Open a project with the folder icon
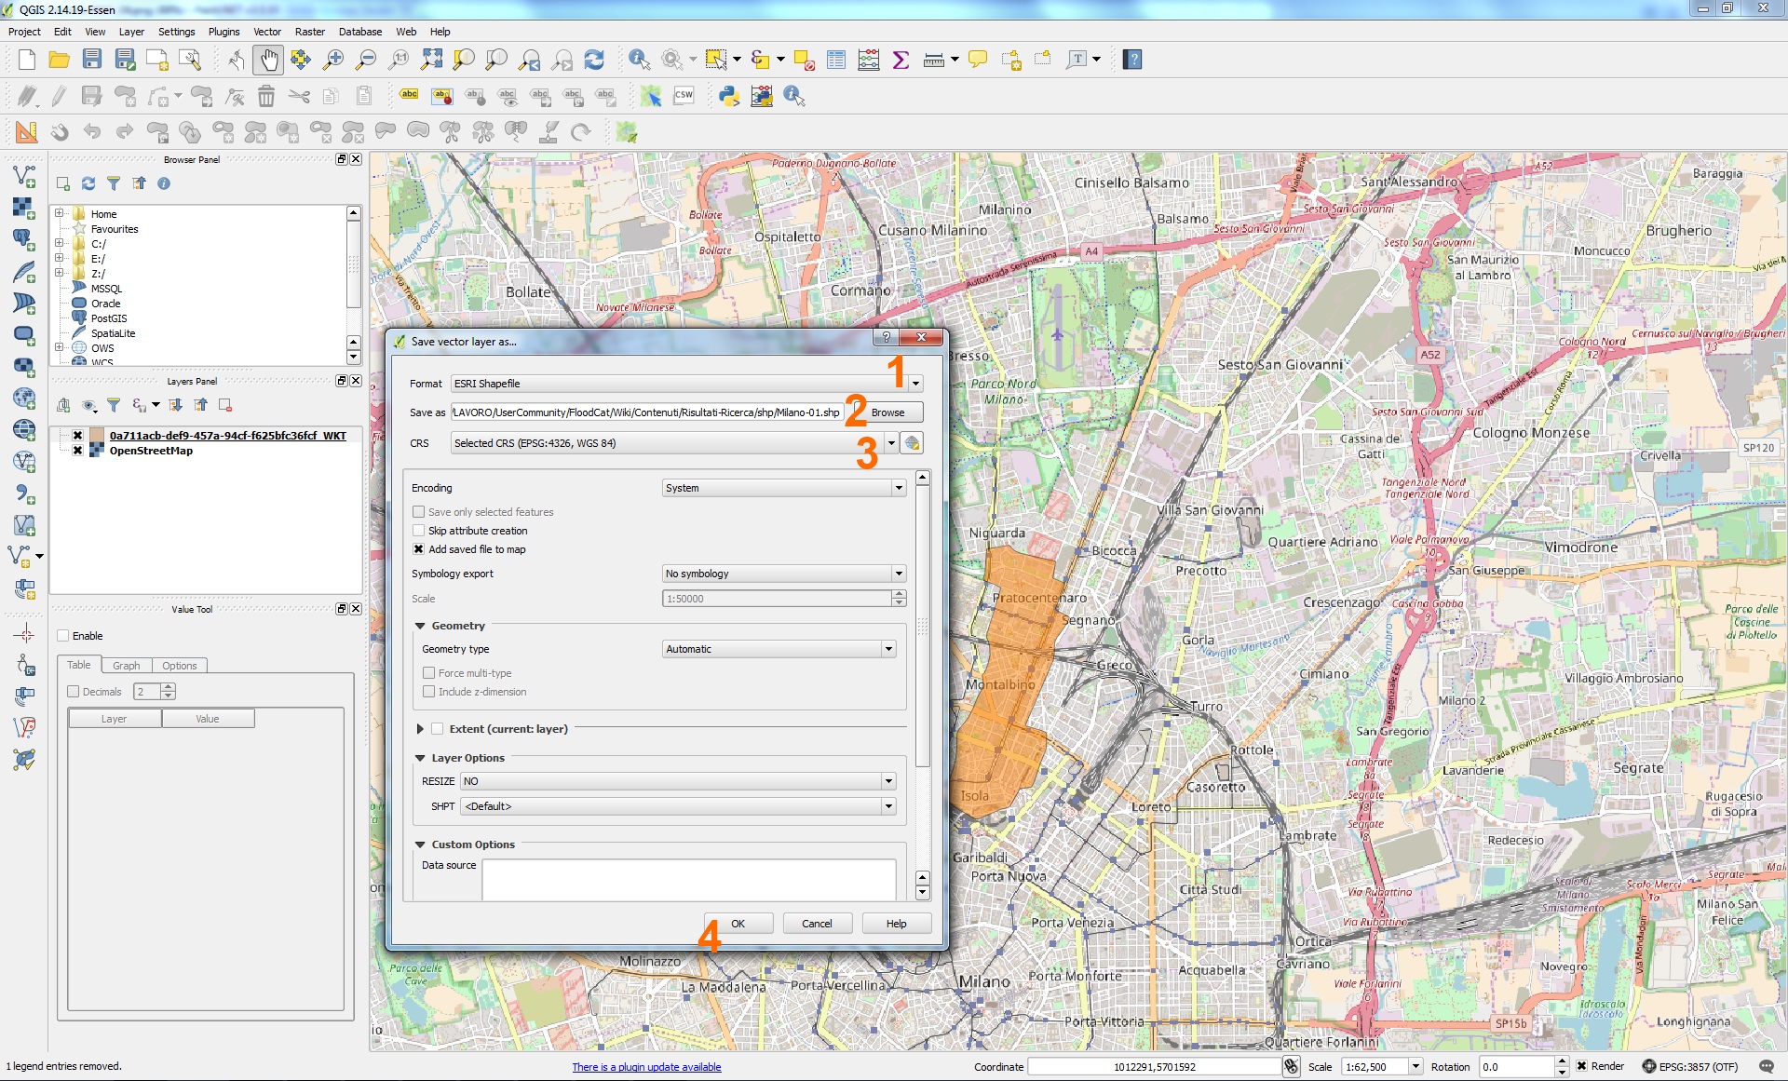Screen dimensions: 1788x1081 [x=59, y=60]
